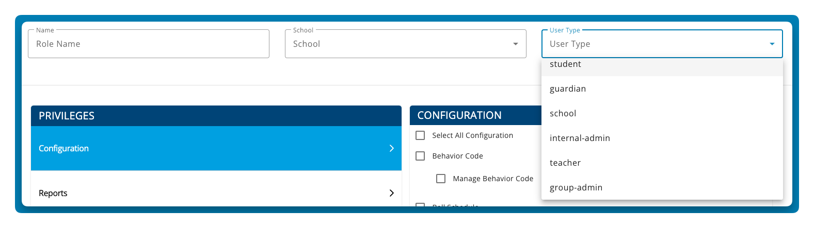Screen dimensions: 814x228
Task: Click the User Type dropdown arrow icon
Action: click(x=772, y=44)
